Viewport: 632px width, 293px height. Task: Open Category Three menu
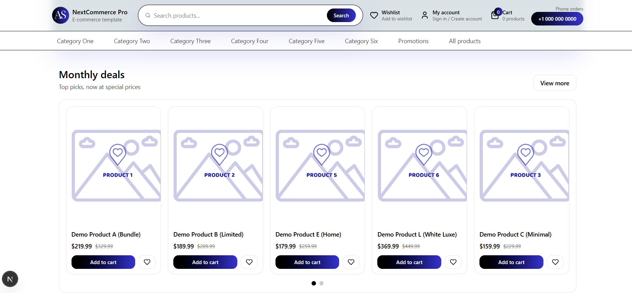(x=190, y=41)
